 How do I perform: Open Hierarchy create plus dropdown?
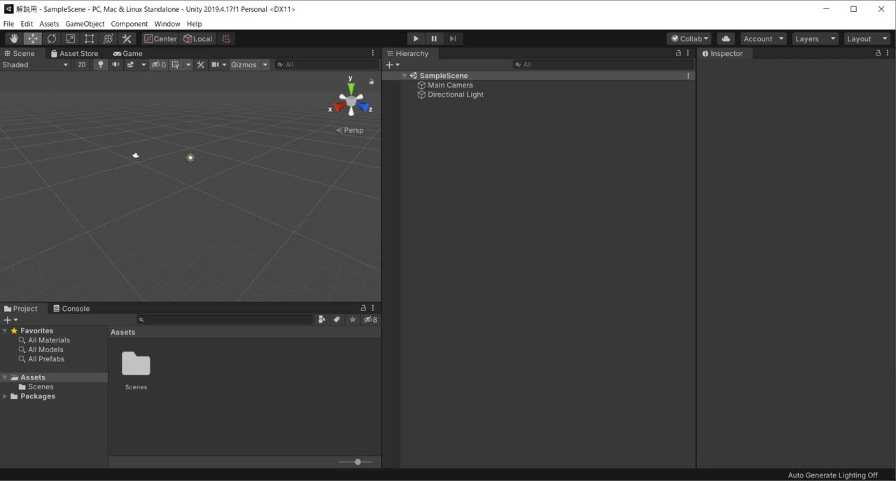click(393, 64)
